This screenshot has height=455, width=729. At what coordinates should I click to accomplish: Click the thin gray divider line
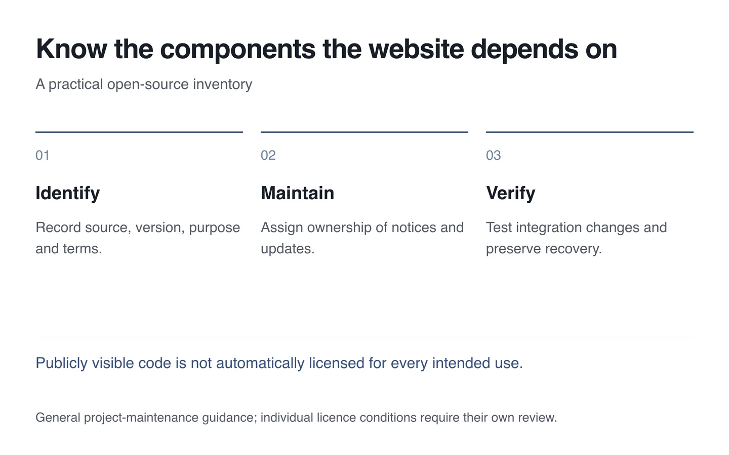(364, 337)
